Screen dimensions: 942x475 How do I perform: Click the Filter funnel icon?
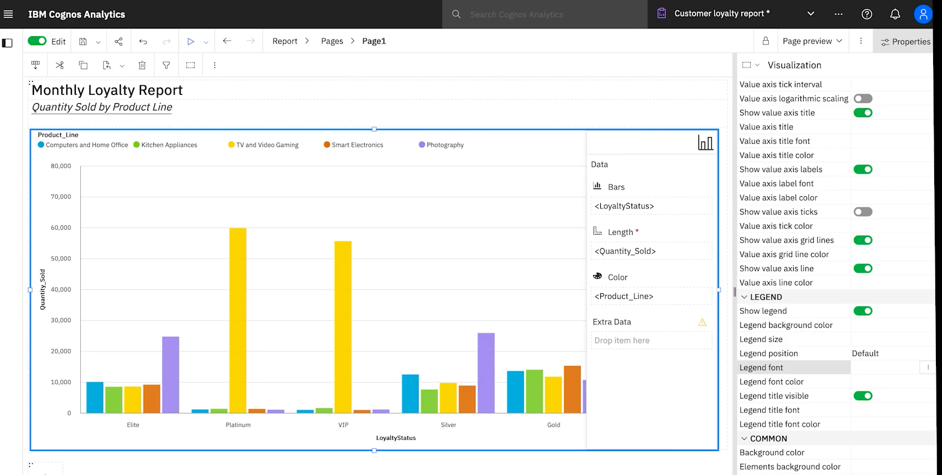[166, 65]
